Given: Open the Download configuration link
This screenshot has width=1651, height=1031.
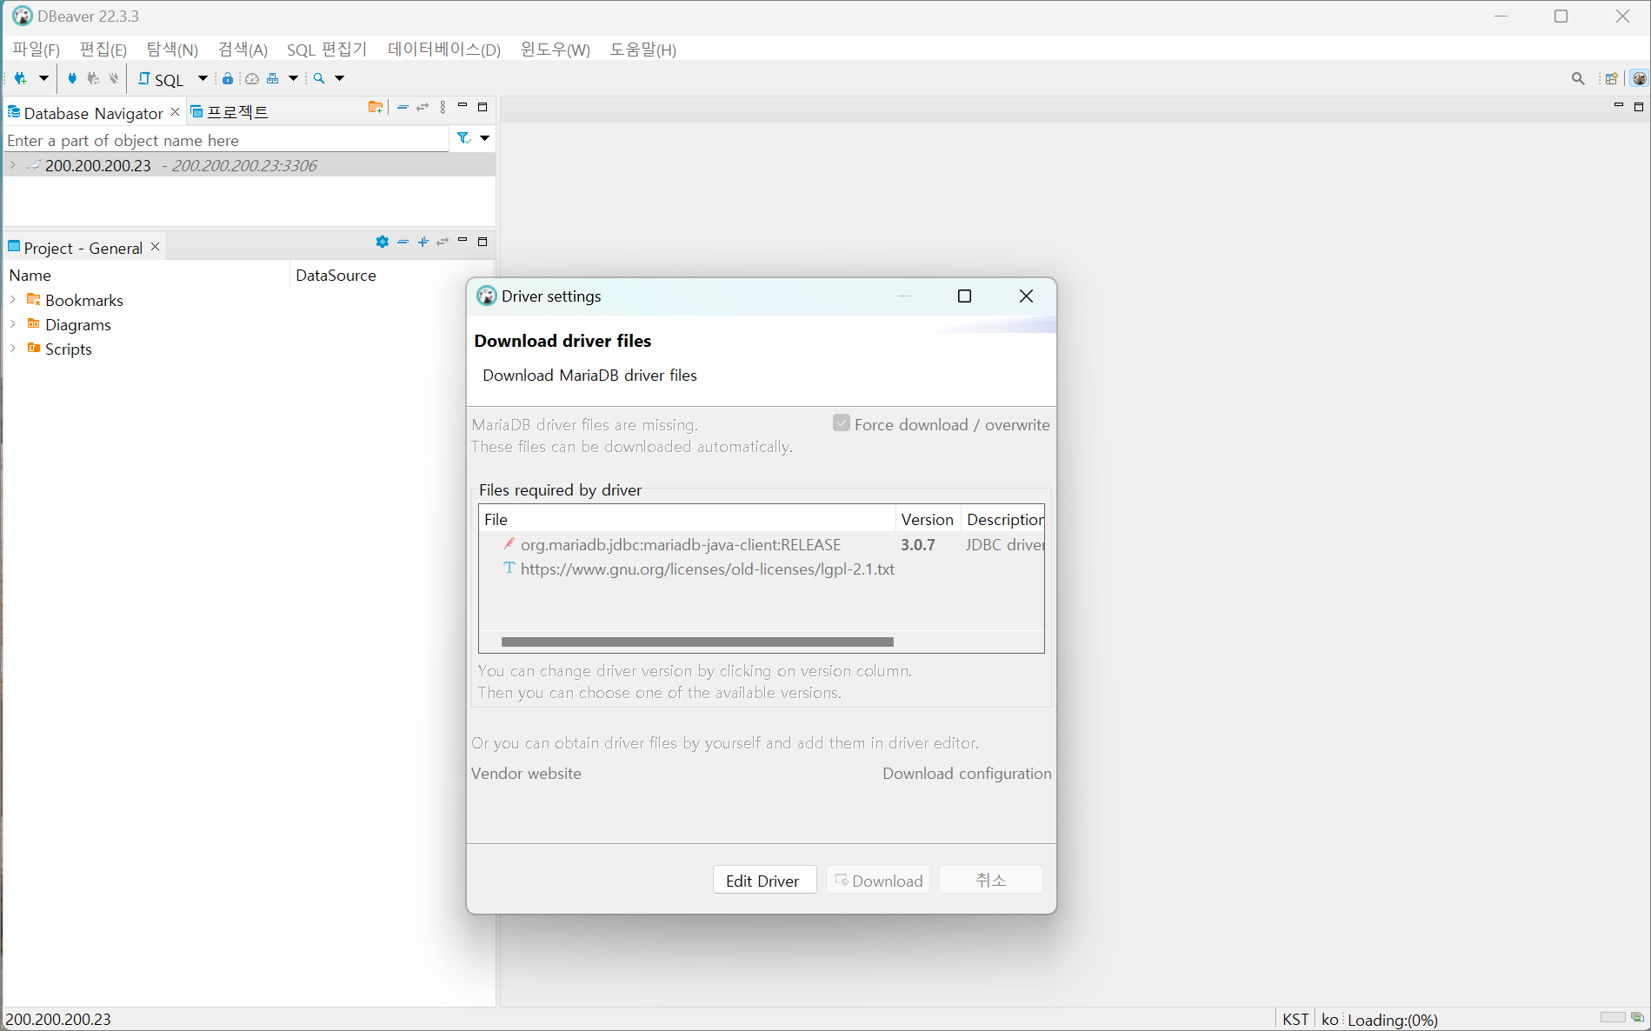Looking at the screenshot, I should (967, 773).
